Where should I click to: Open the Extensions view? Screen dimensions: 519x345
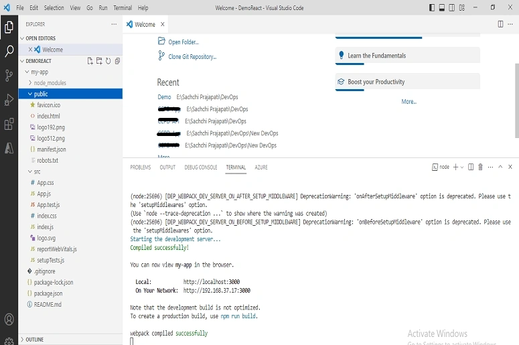(9, 124)
